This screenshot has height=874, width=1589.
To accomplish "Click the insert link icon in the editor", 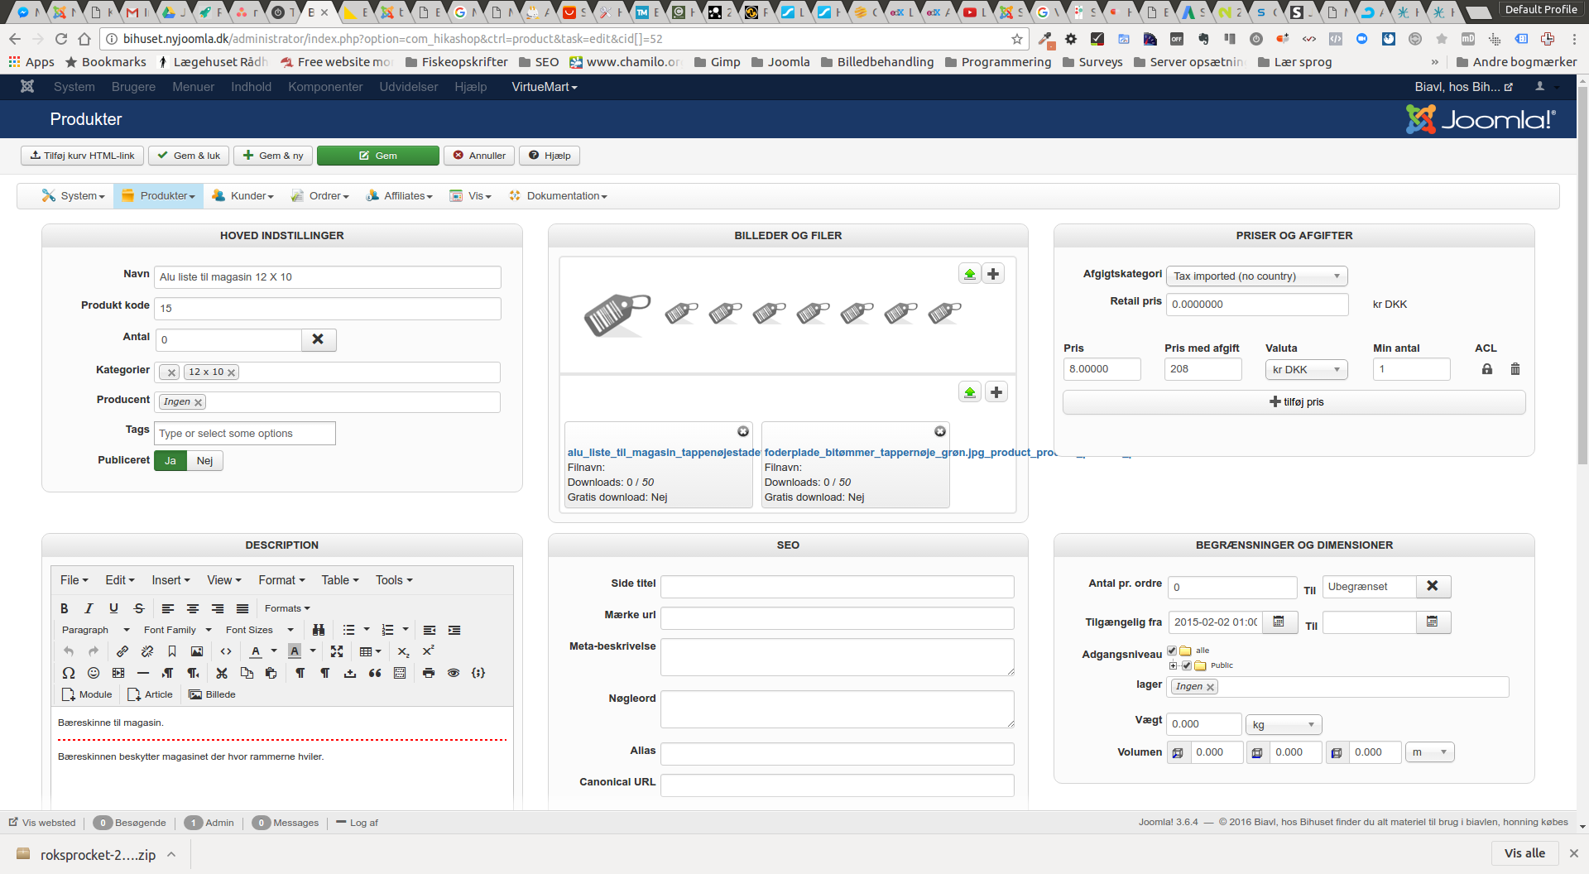I will [x=122, y=651].
